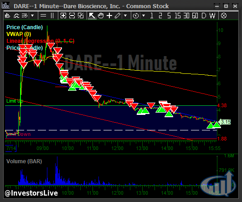The image size is (242, 202).
Task: Click the circled X clear icon
Action: [x=224, y=16]
